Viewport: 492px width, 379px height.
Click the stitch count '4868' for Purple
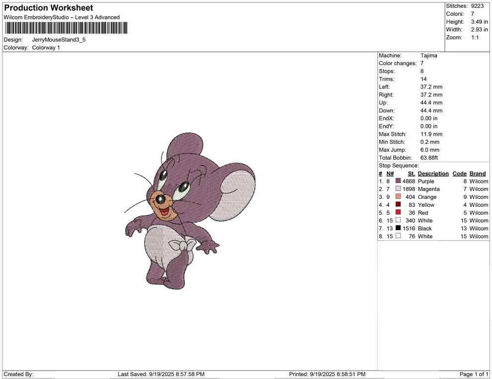click(409, 181)
